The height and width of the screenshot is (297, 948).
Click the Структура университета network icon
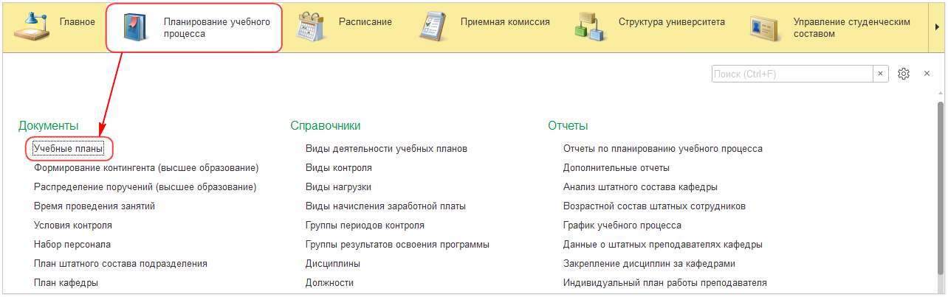tap(591, 27)
